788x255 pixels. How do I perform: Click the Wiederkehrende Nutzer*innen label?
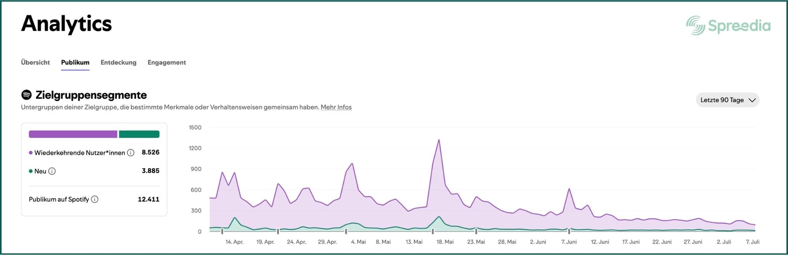pos(80,153)
